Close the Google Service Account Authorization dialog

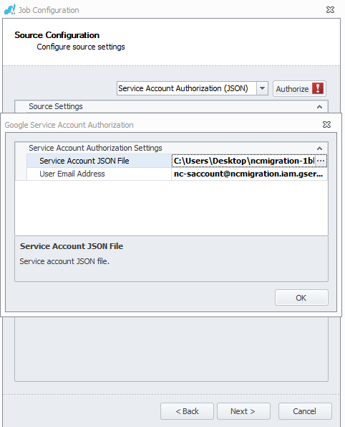pyautogui.click(x=326, y=124)
